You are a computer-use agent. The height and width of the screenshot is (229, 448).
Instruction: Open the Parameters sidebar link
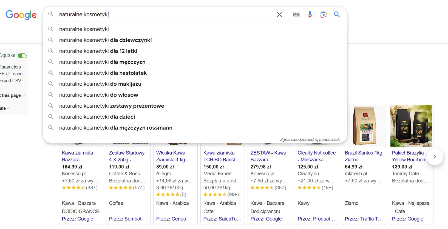click(x=10, y=67)
